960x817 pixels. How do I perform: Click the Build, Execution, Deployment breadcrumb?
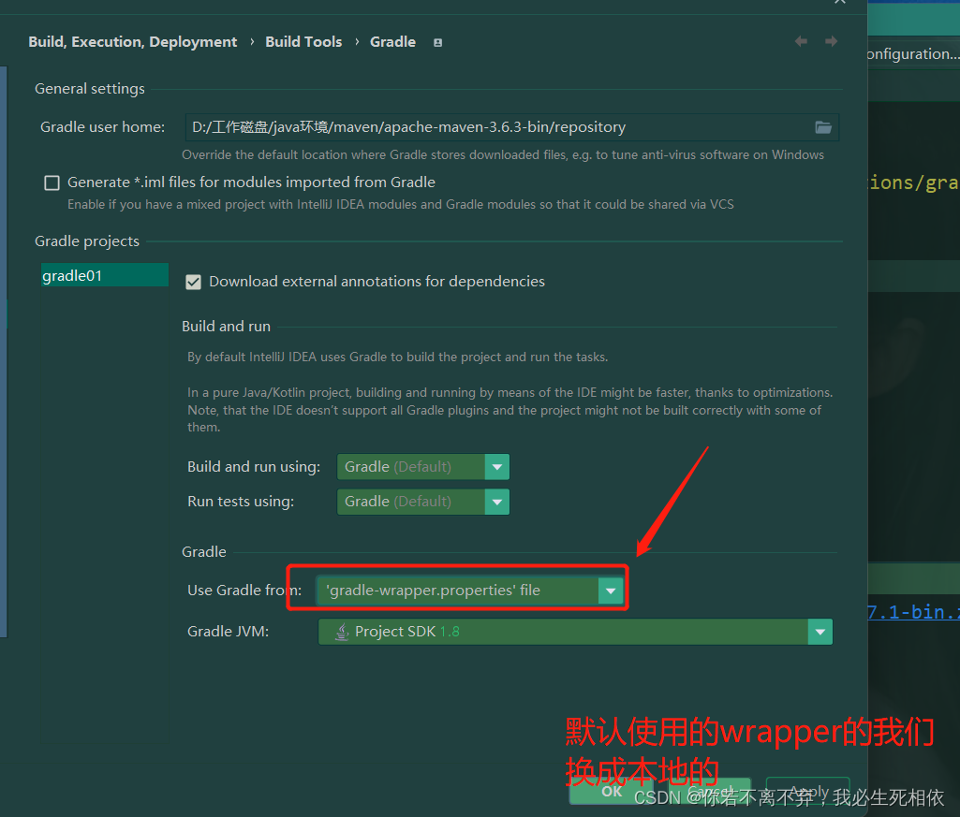(132, 41)
